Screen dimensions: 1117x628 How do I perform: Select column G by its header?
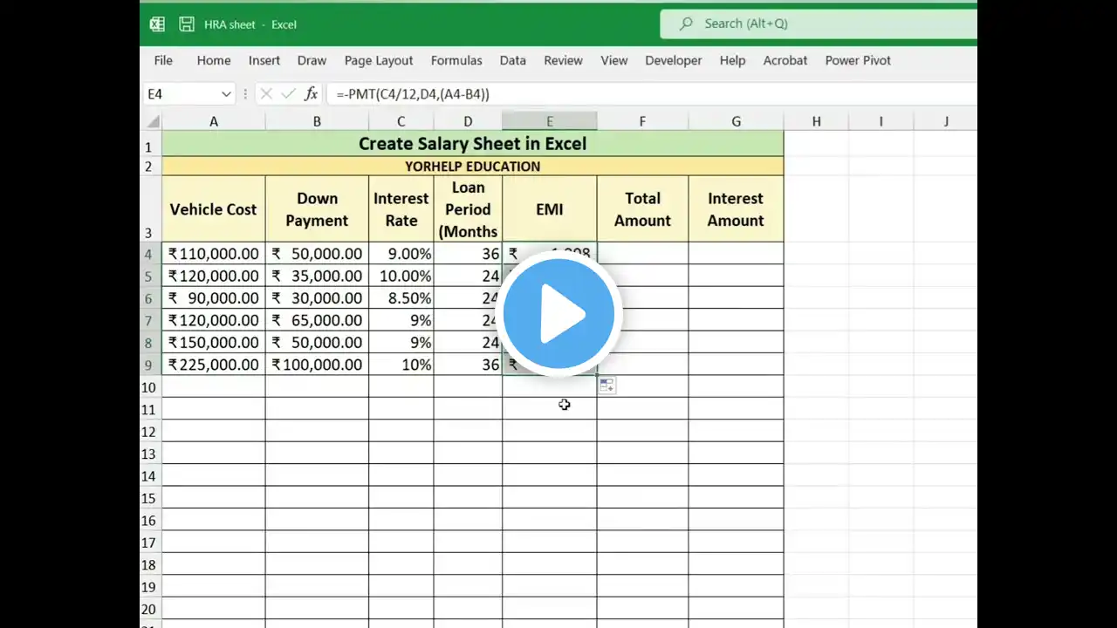[736, 121]
